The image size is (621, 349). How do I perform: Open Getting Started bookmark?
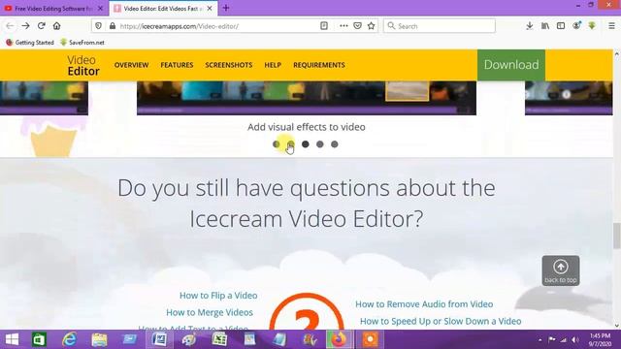[30, 43]
